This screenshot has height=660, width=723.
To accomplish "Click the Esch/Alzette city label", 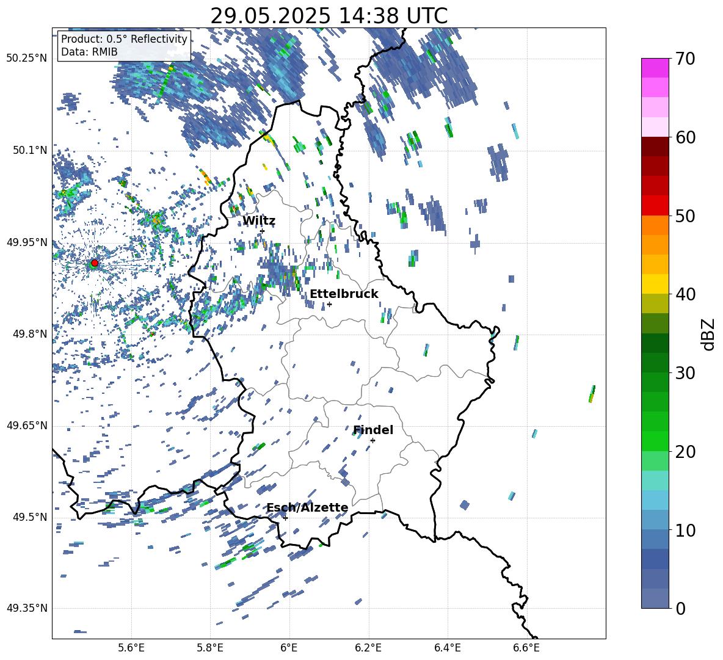I will (x=308, y=507).
